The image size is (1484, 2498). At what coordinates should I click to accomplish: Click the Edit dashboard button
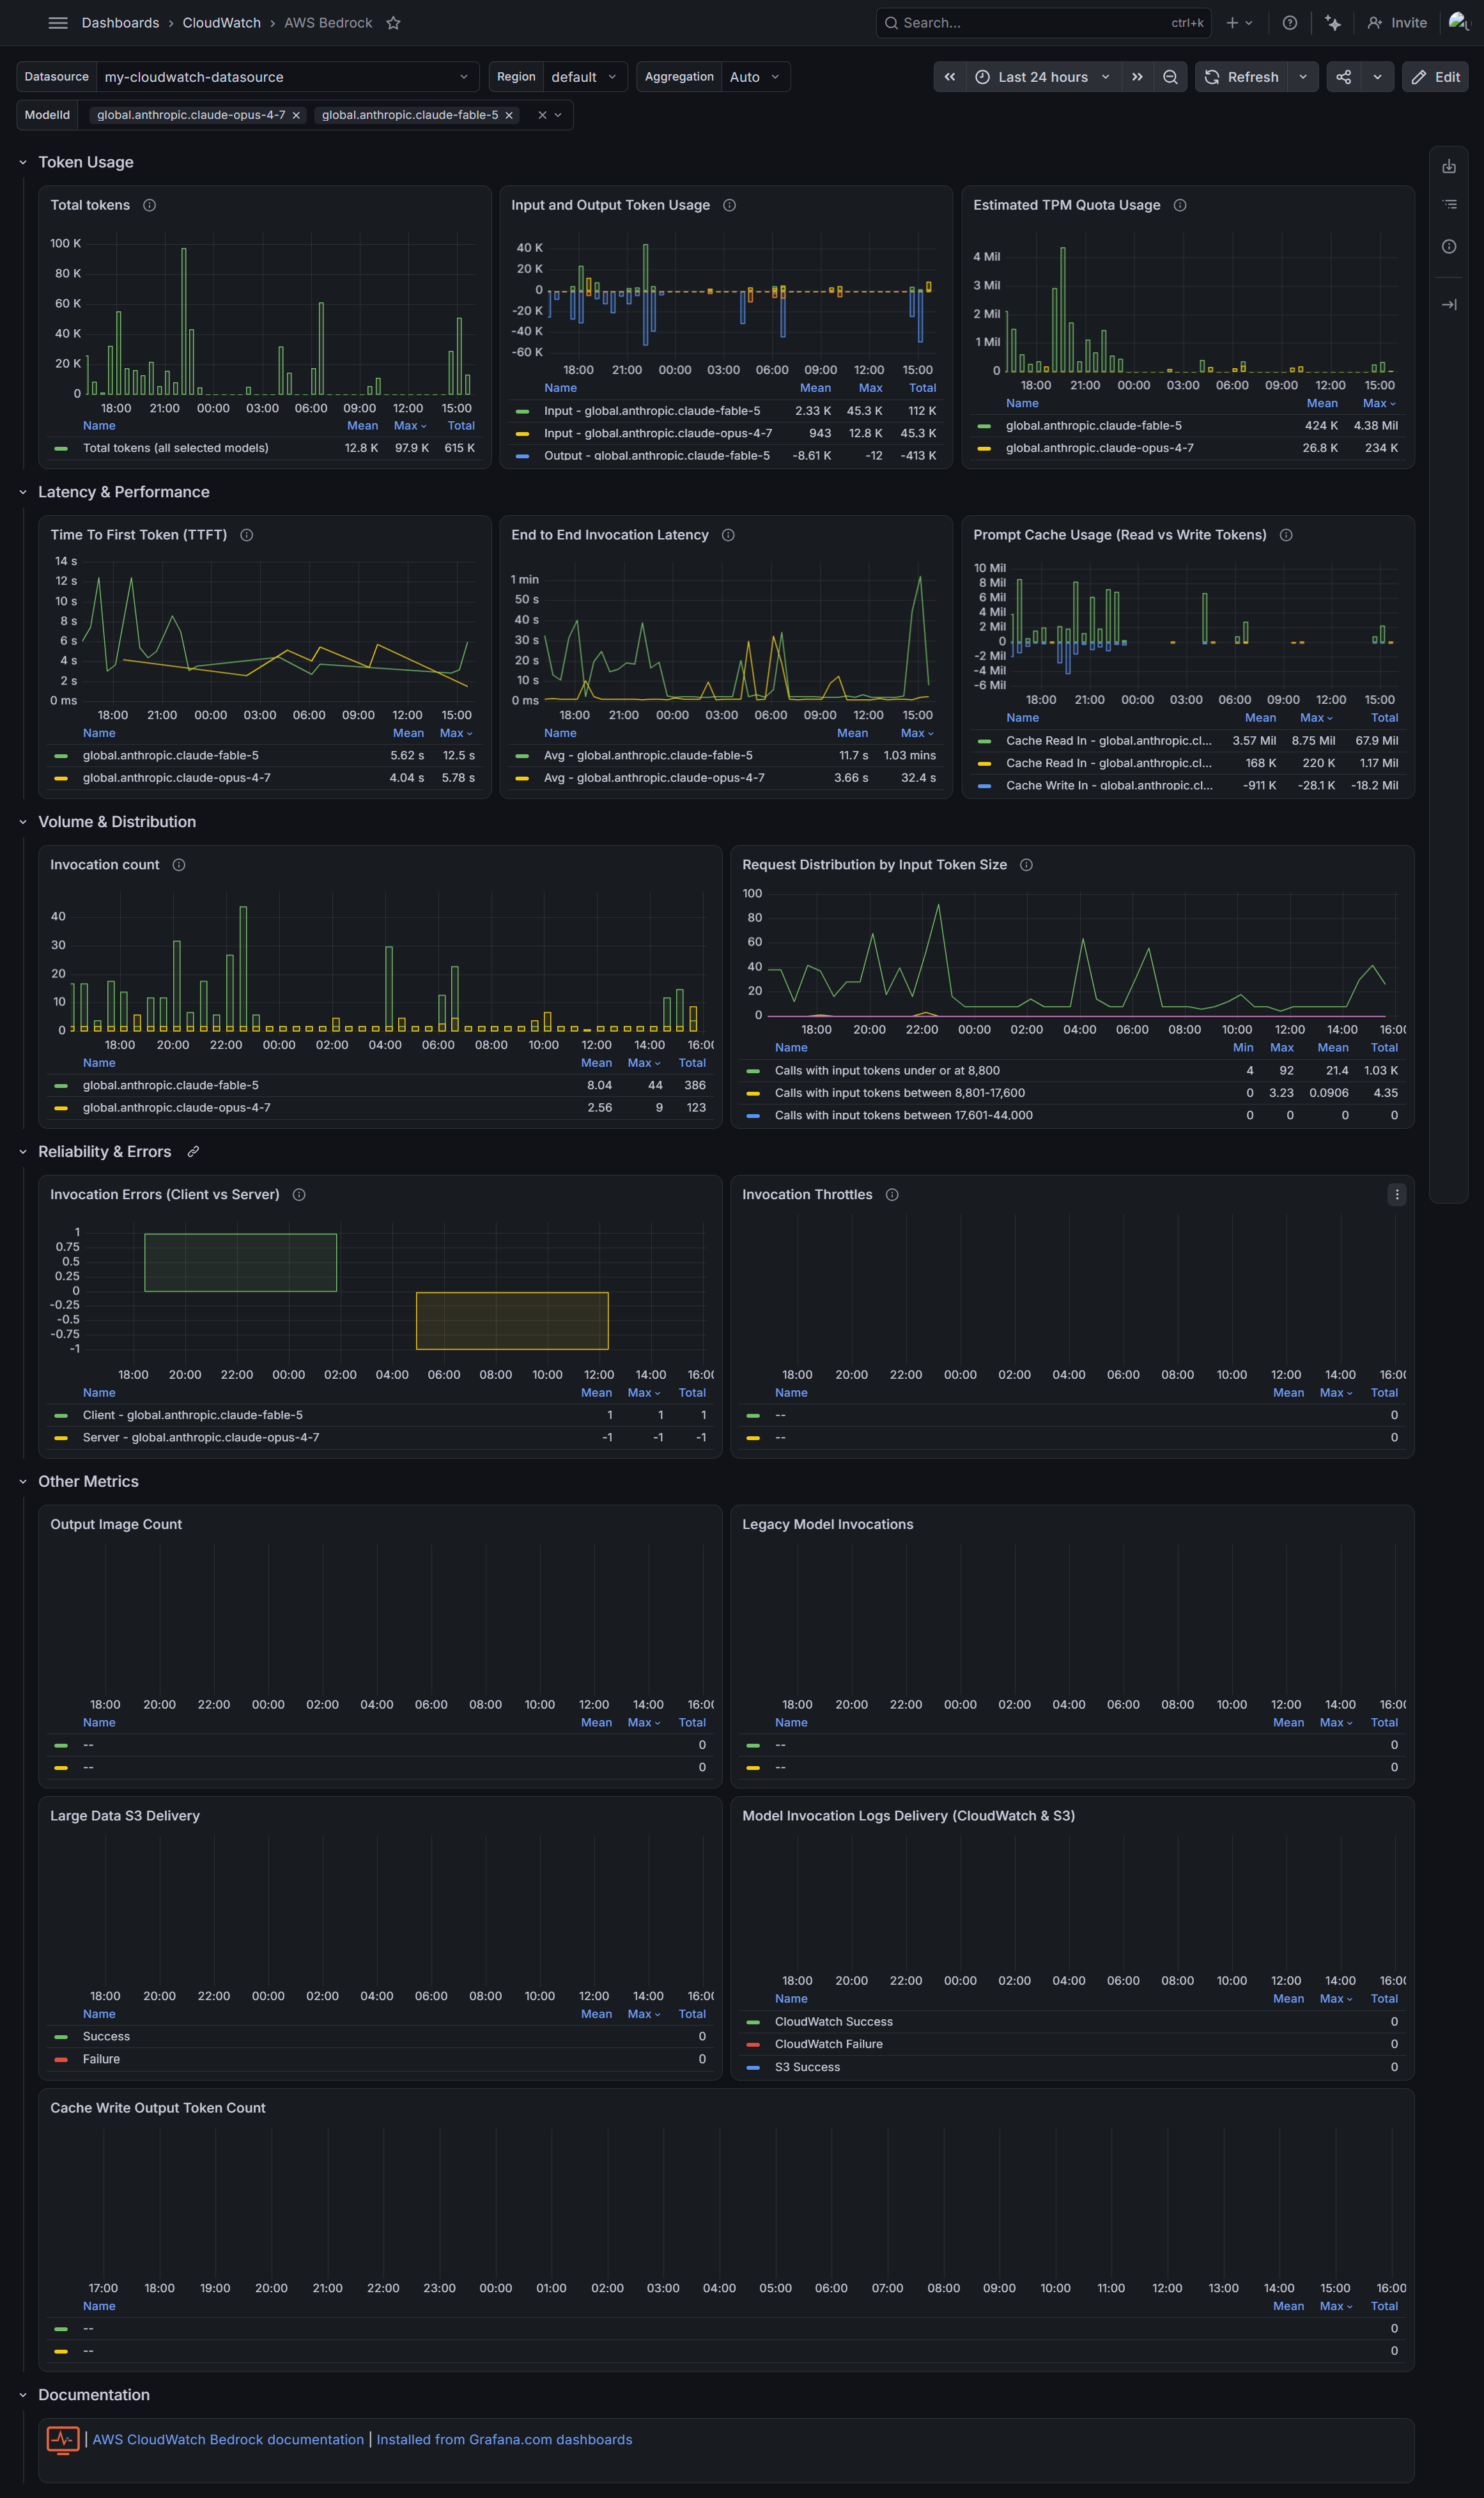point(1435,77)
